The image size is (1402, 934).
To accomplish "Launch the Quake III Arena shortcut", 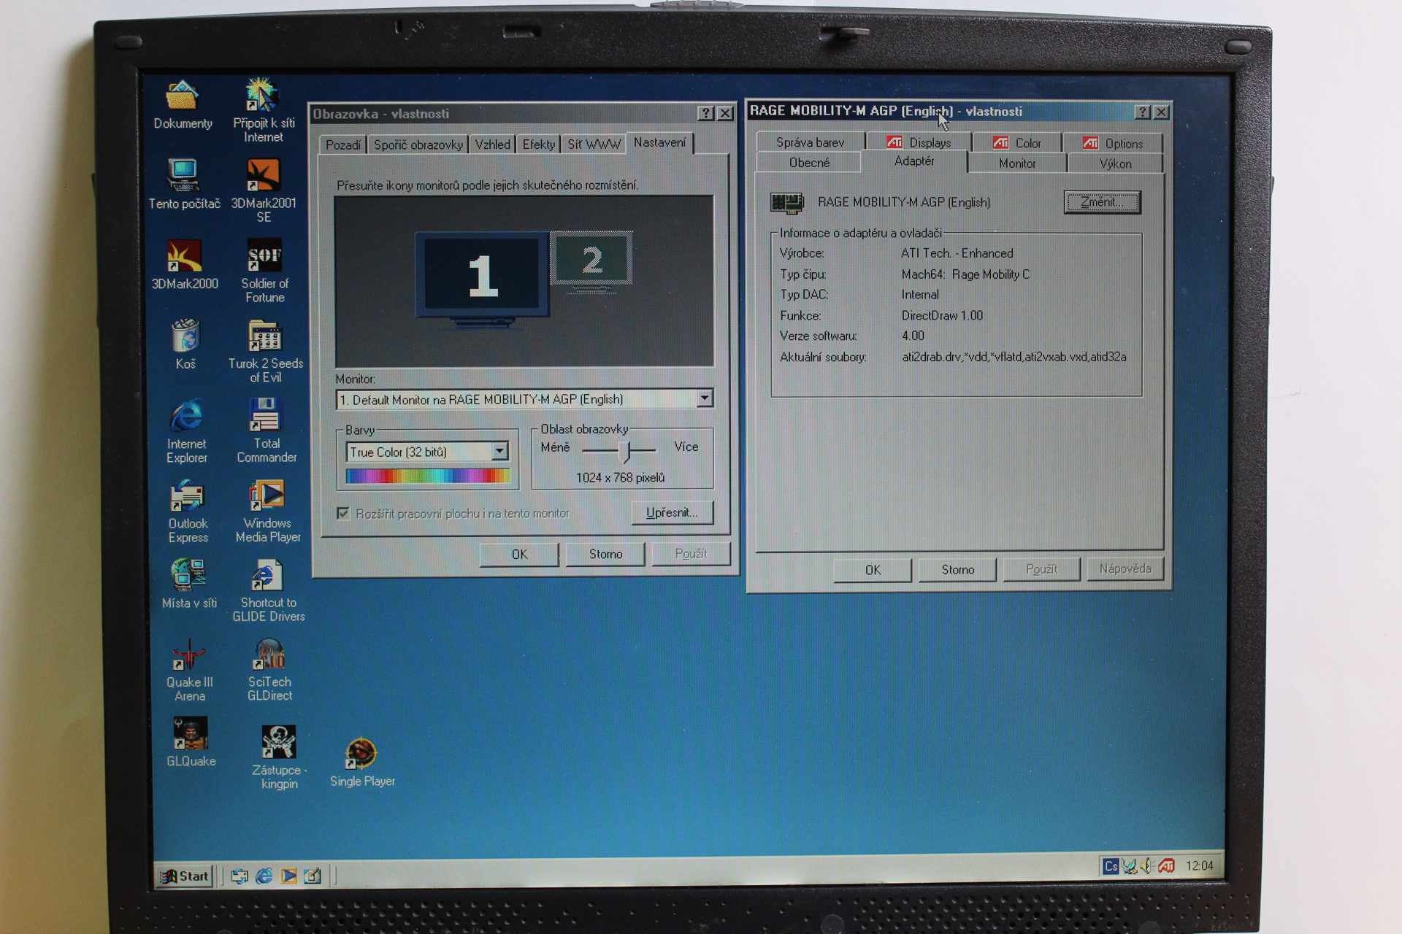I will [189, 671].
